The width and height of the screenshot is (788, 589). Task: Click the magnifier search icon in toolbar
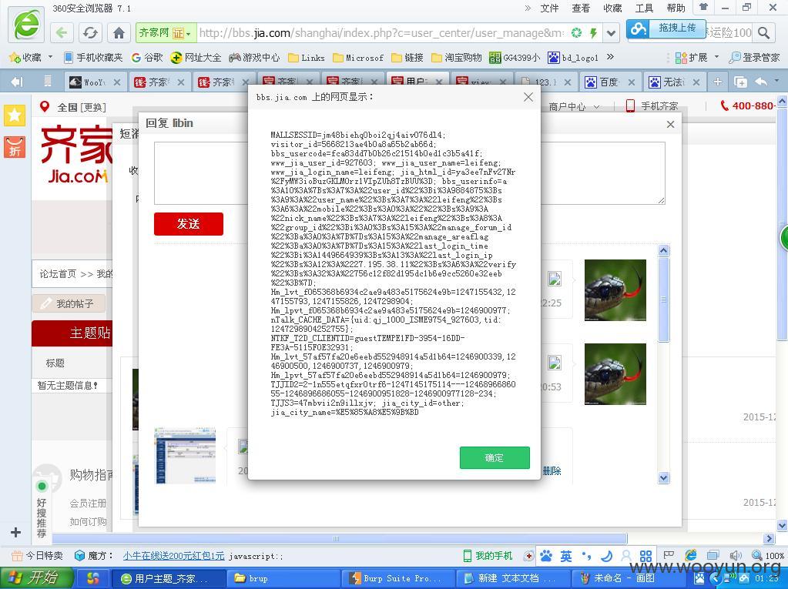tap(764, 33)
